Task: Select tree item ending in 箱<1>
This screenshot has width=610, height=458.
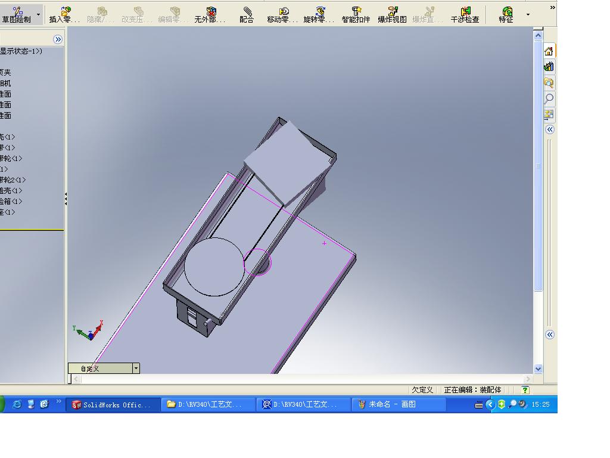Action: click(x=11, y=202)
